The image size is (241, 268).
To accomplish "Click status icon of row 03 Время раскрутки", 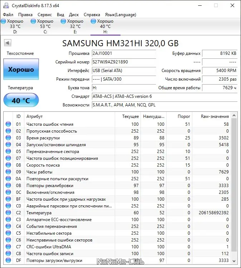I will coord(8,138).
